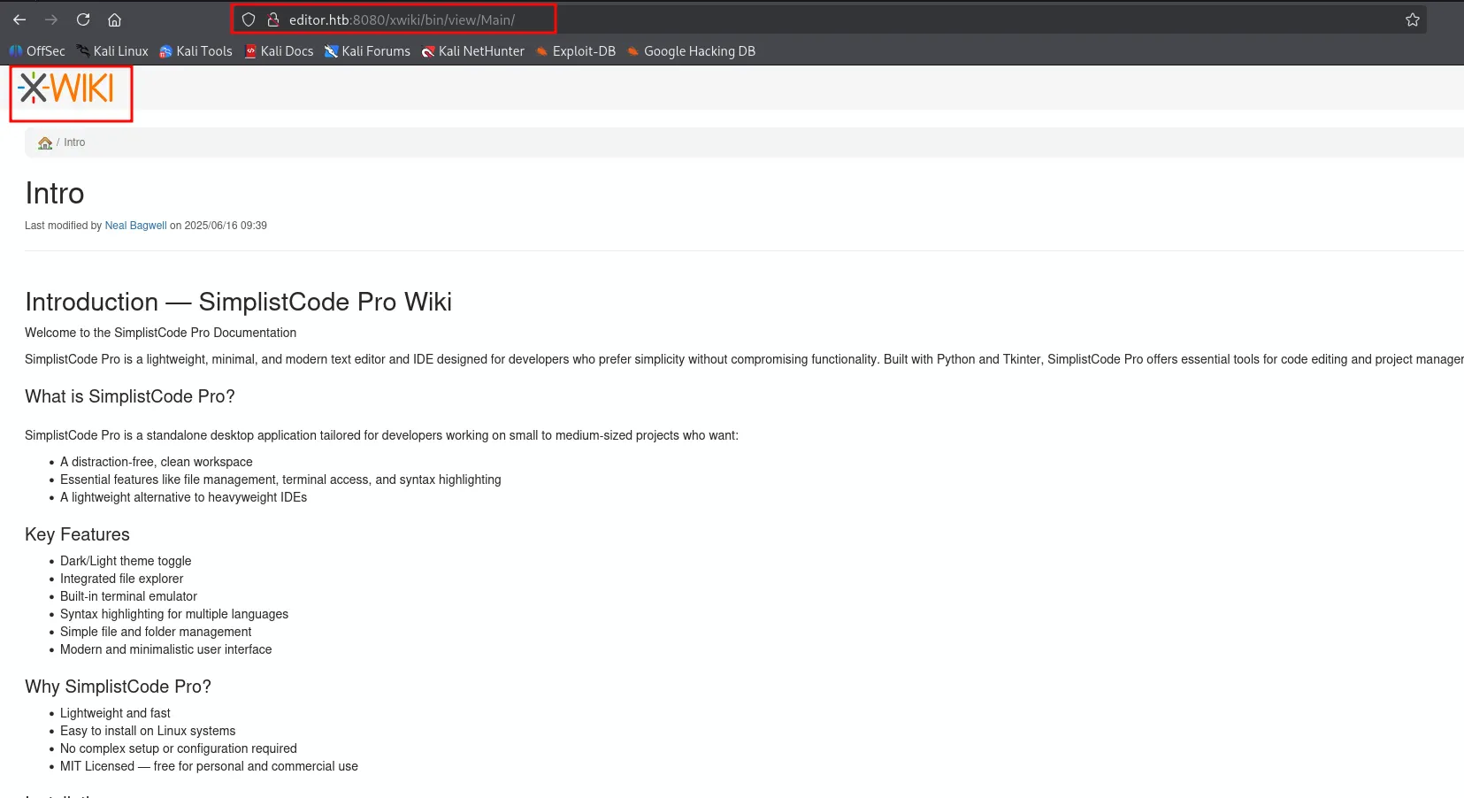Open the Google Hacking DB bookmark
Viewport: 1464px width, 798px height.
(x=691, y=51)
